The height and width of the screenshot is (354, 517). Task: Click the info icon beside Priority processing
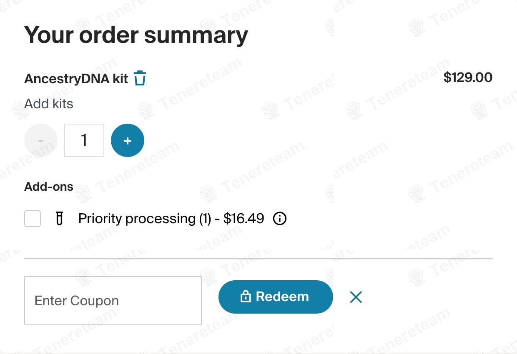[280, 219]
